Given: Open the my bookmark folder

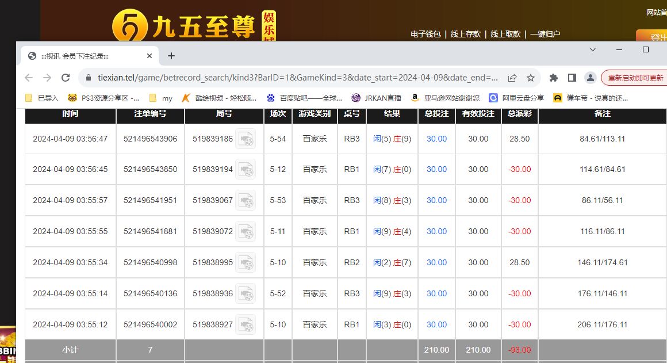Looking at the screenshot, I should pyautogui.click(x=161, y=98).
